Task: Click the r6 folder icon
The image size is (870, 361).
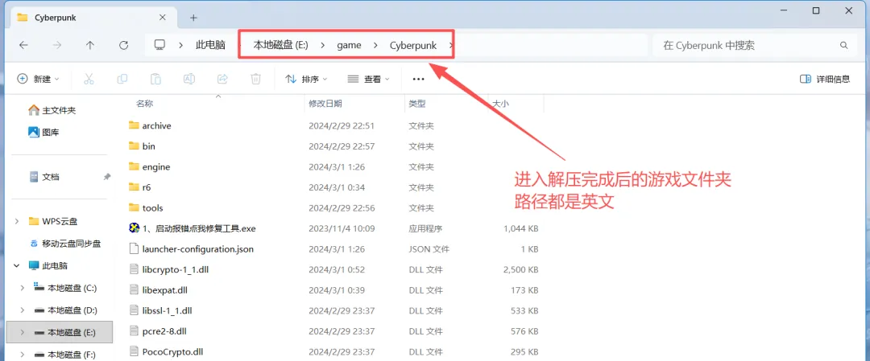Action: click(x=133, y=187)
